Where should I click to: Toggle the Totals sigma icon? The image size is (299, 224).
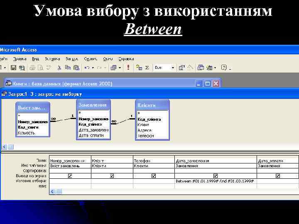147,68
